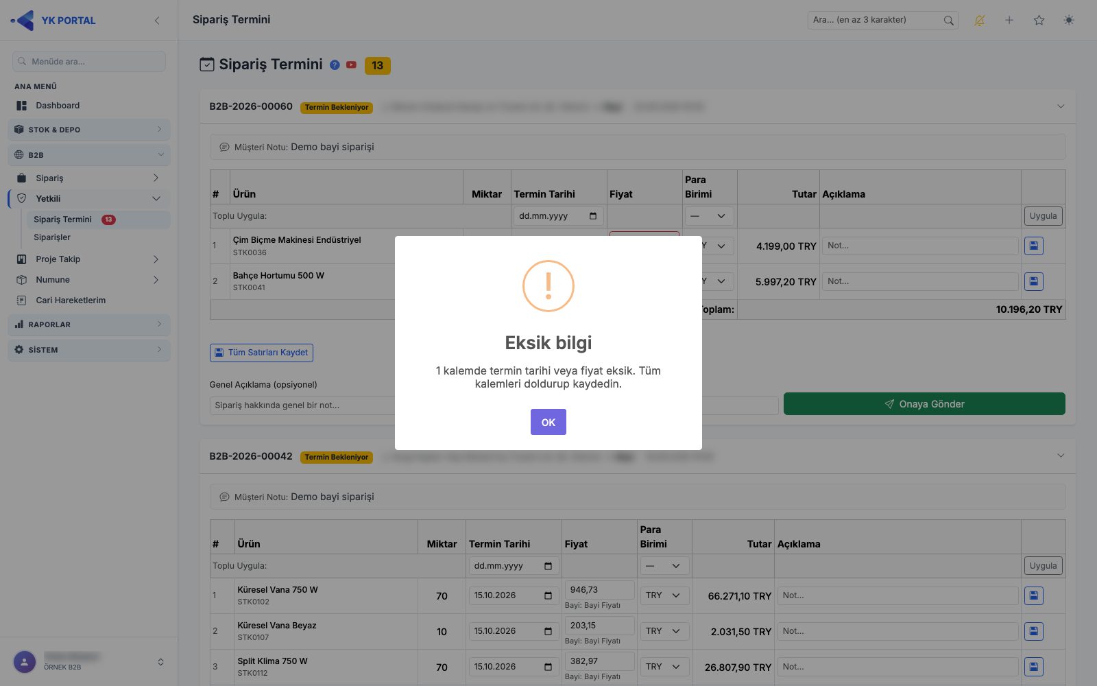The image size is (1097, 686).
Task: Click Uygula in order B2B-2026-00060 table
Action: point(1043,216)
